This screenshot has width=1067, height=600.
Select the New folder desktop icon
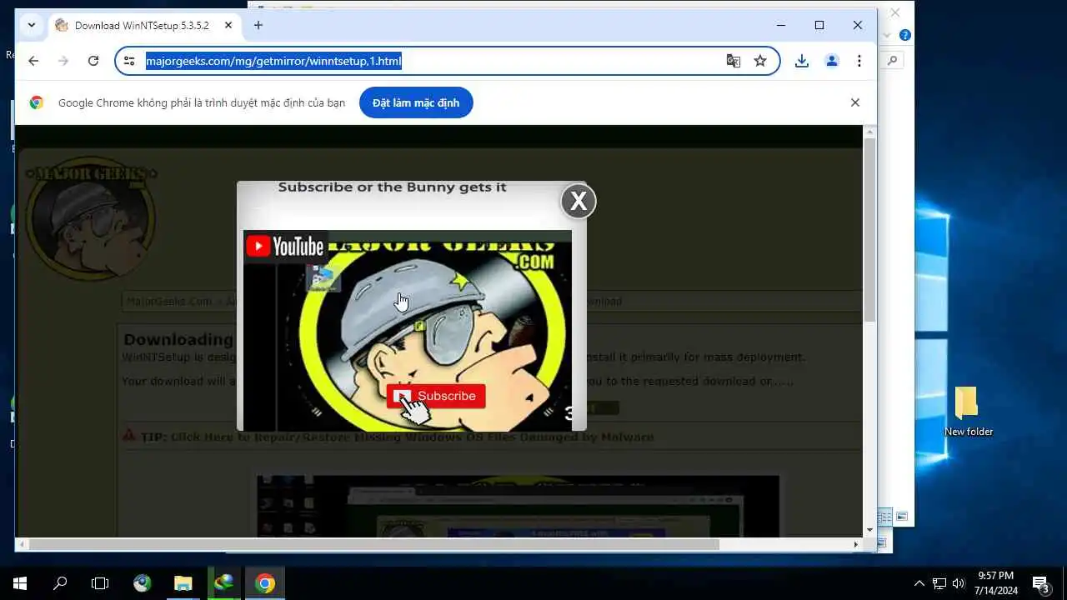pos(968,412)
